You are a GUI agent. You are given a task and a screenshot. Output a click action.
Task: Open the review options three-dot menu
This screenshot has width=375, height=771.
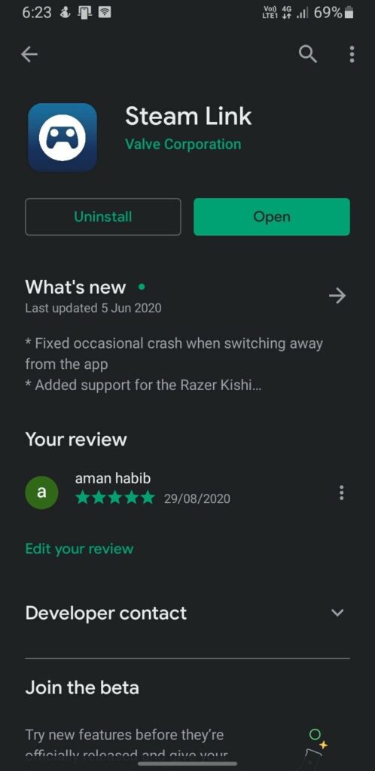[x=342, y=492]
